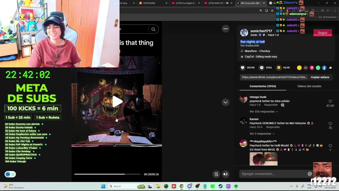Image resolution: width=339 pixels, height=191 pixels.
Task: Open Spotify from taskbar
Action: point(236,186)
